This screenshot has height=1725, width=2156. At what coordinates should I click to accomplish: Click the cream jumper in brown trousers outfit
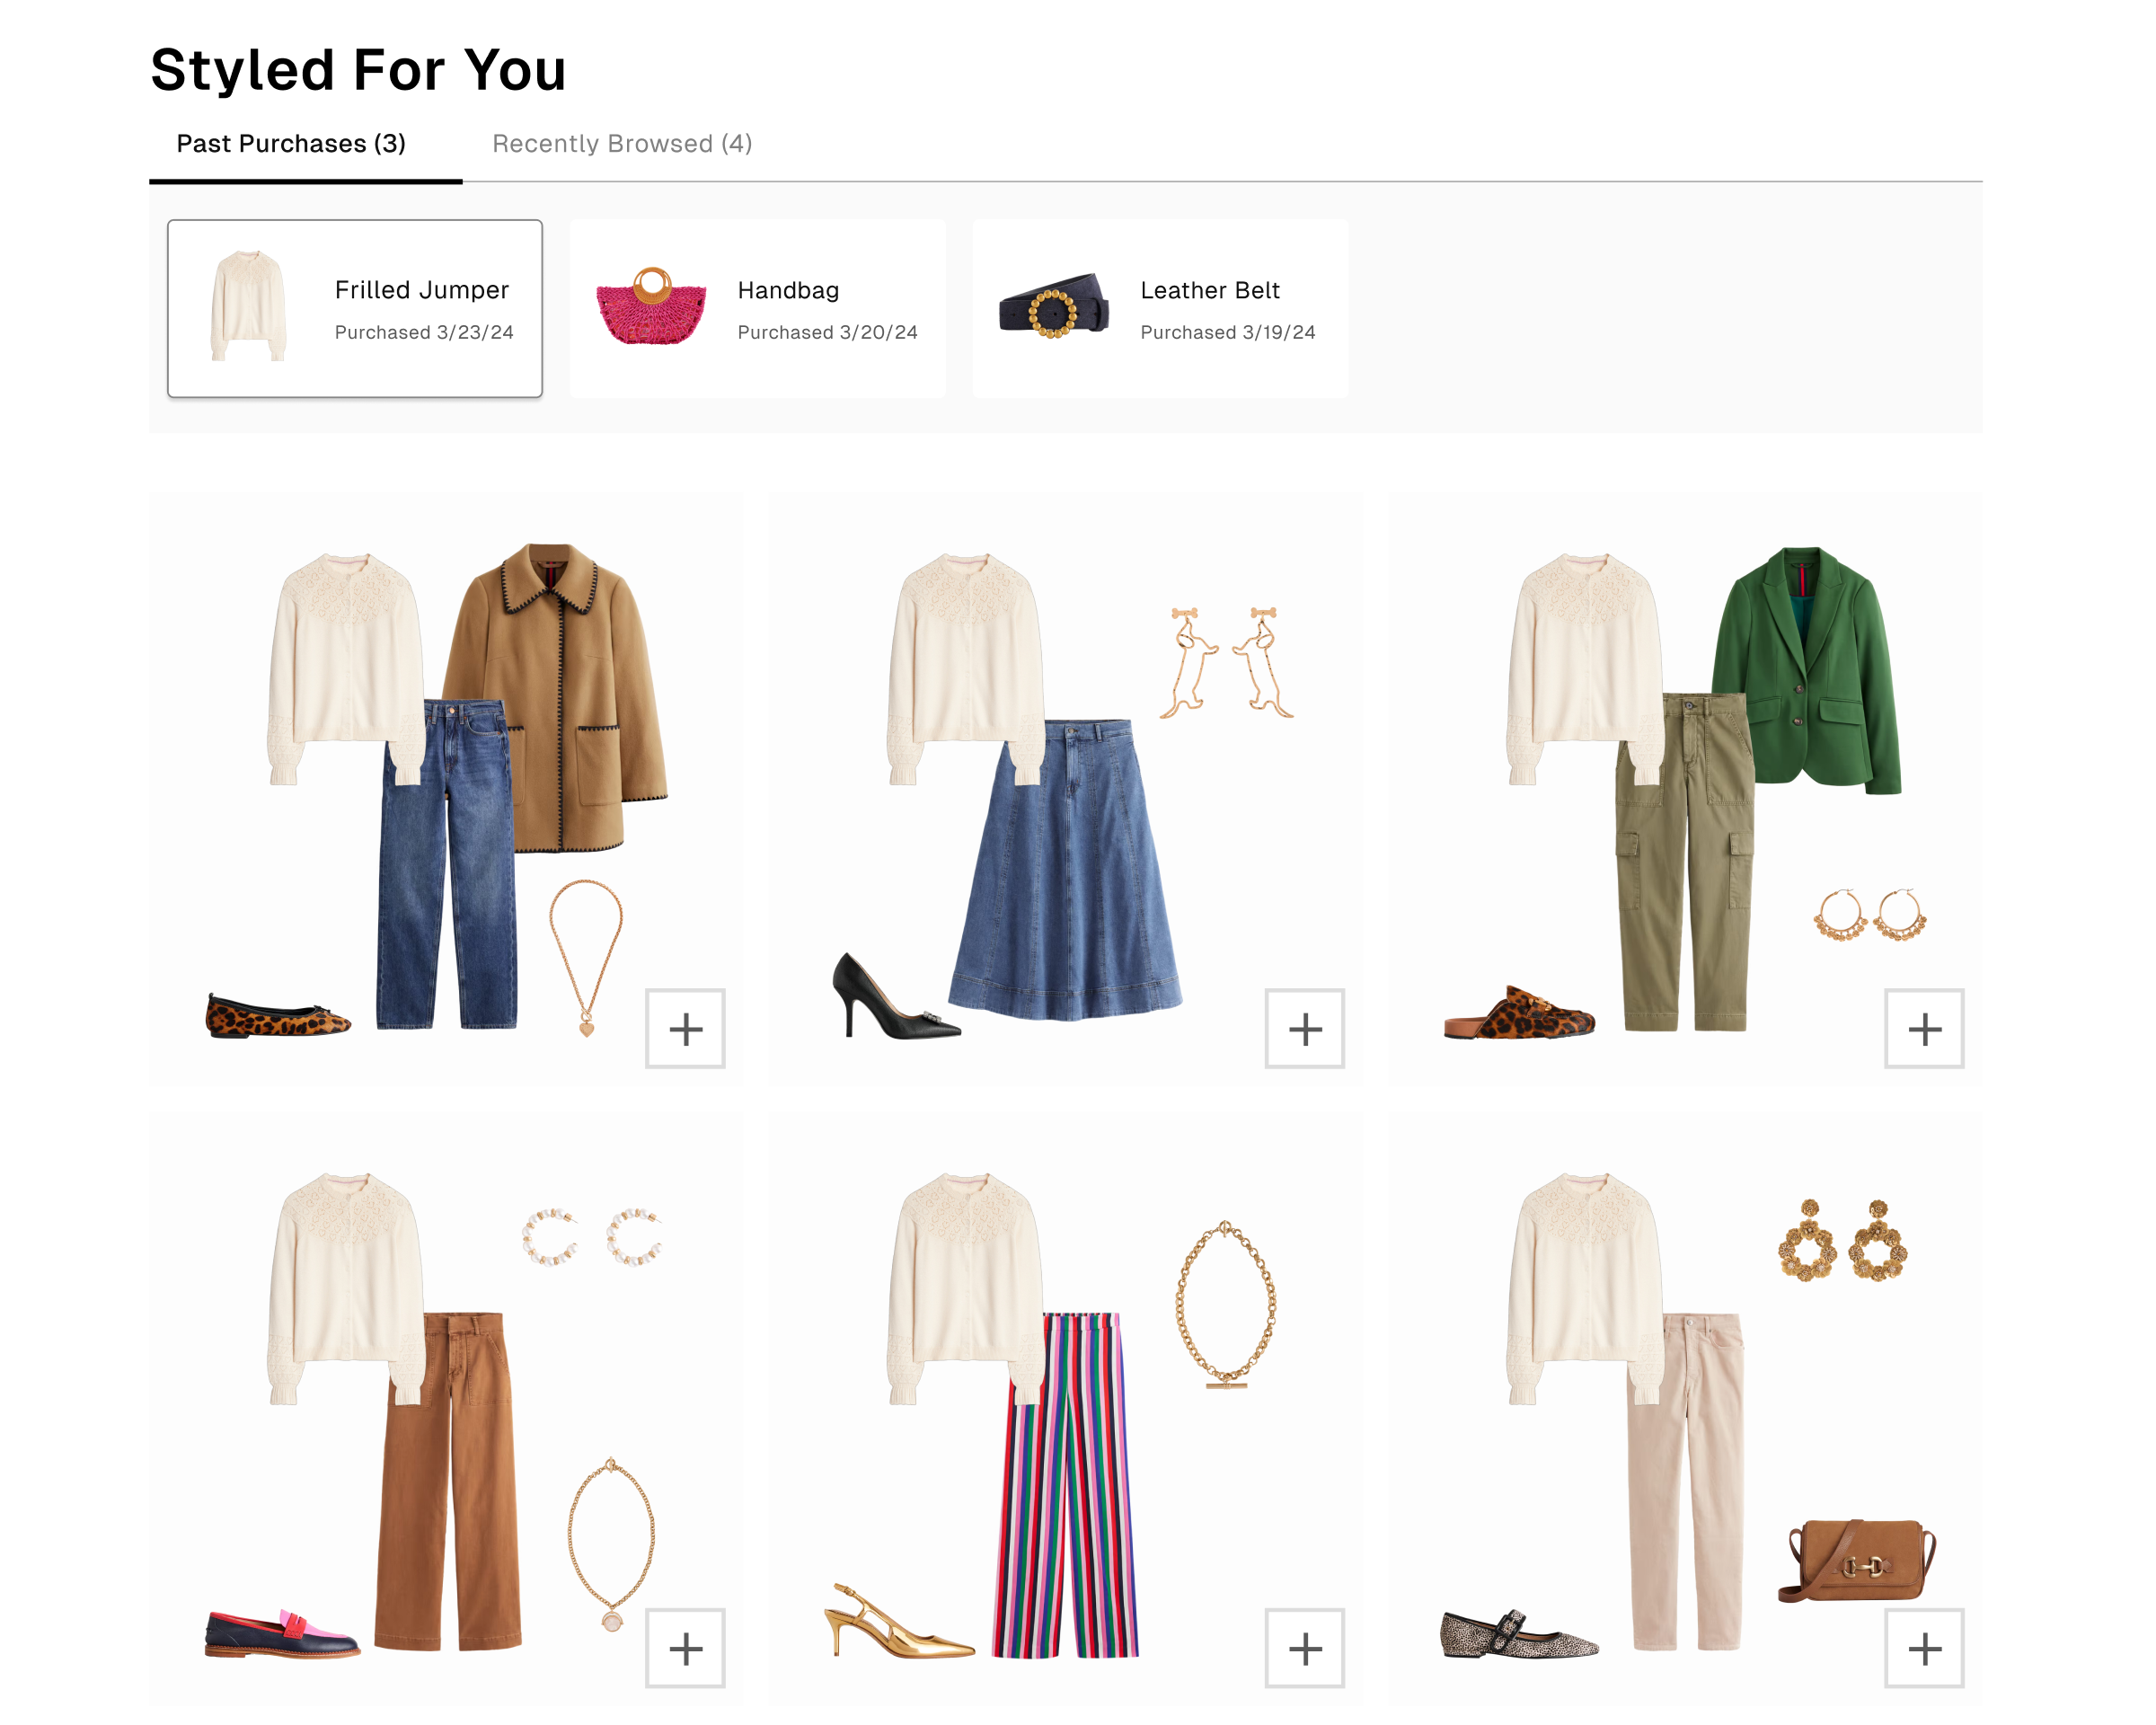pos(345,1288)
